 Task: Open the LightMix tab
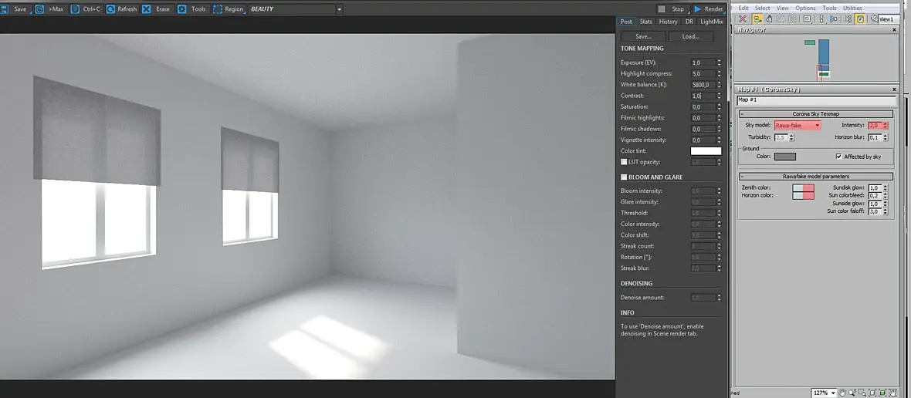tap(712, 22)
